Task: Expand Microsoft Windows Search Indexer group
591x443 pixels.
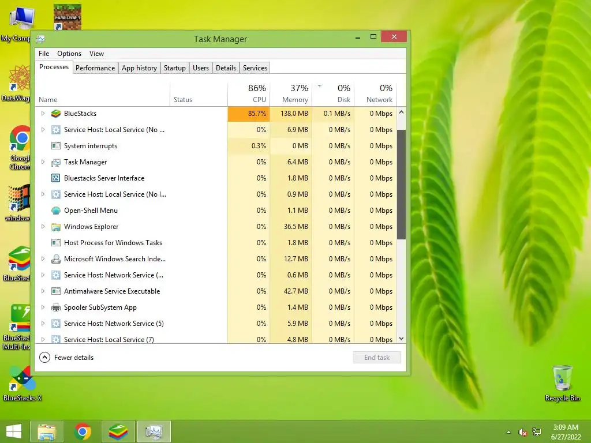Action: point(43,259)
